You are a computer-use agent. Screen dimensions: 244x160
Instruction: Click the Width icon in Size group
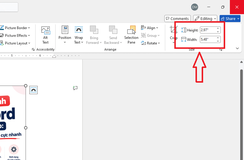point(184,39)
